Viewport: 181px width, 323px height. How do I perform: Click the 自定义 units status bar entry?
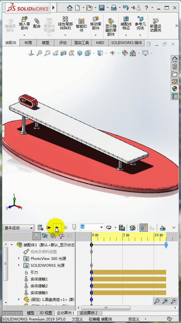click(x=134, y=319)
